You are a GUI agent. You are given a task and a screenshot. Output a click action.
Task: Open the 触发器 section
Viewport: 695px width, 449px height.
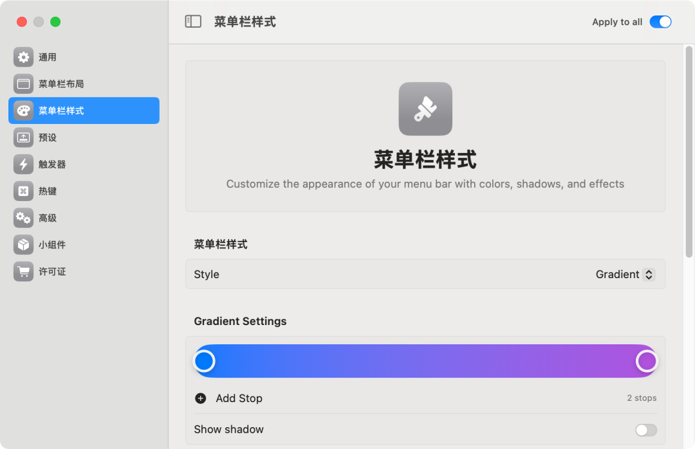84,164
